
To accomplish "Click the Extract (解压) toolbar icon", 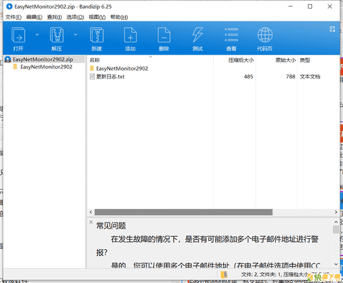I will coord(56,35).
